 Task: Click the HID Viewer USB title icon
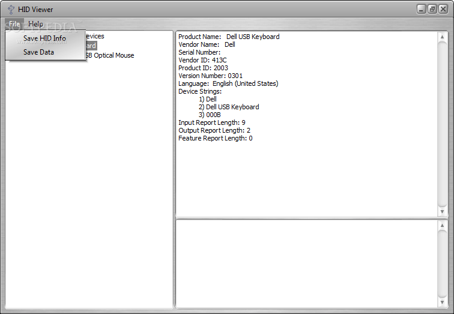11,10
